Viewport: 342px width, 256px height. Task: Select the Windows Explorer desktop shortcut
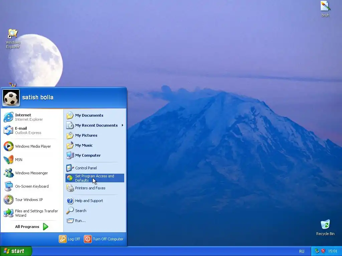[x=13, y=39]
